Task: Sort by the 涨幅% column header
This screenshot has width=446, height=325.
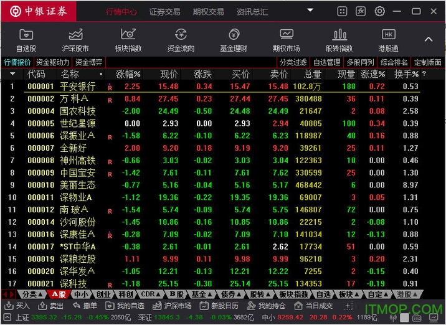Action: click(x=128, y=74)
